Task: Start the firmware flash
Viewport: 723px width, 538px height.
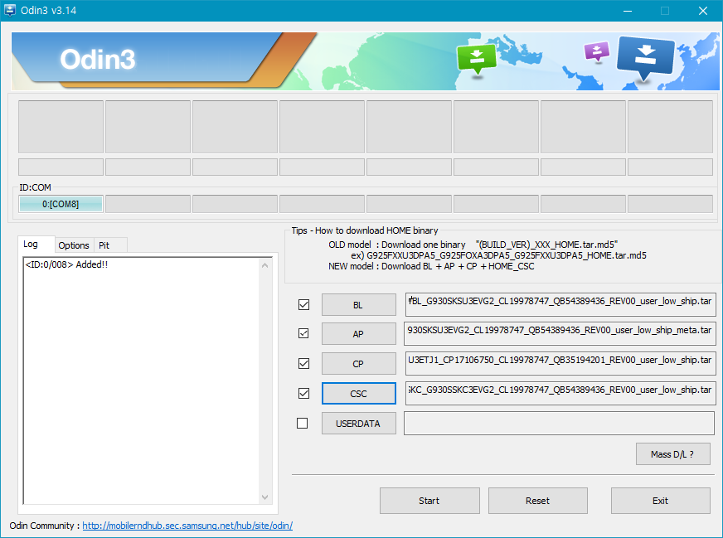Action: 429,501
